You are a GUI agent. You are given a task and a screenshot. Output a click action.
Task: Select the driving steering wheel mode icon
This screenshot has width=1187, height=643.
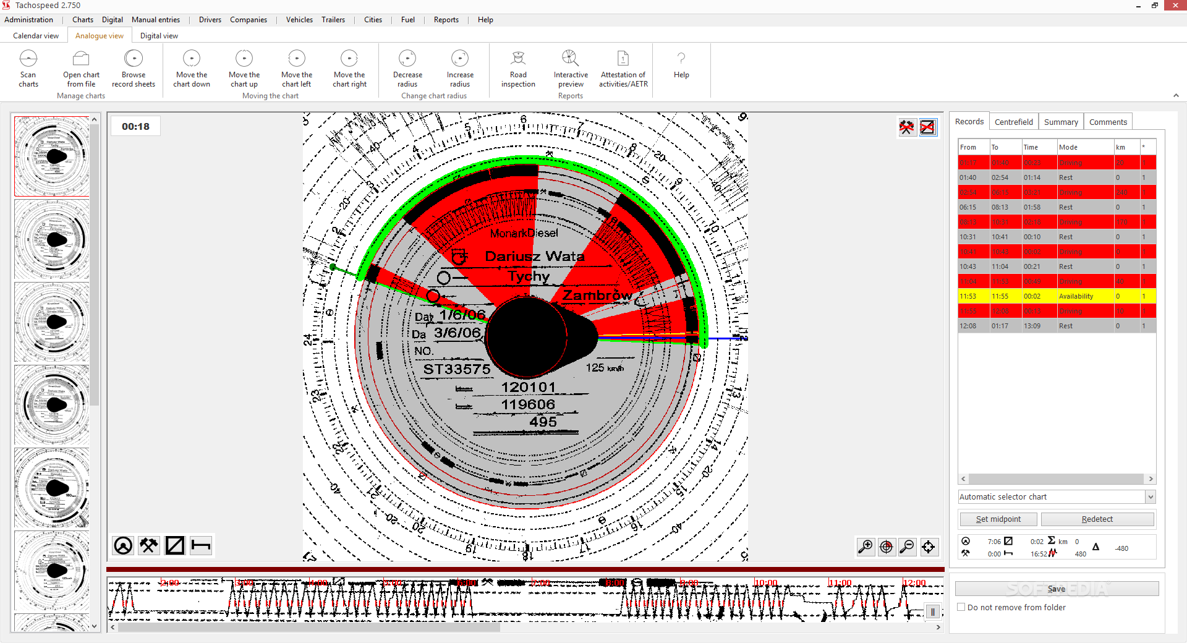[123, 545]
